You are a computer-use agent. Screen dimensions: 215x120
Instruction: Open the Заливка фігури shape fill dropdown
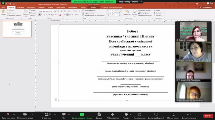(144, 11)
